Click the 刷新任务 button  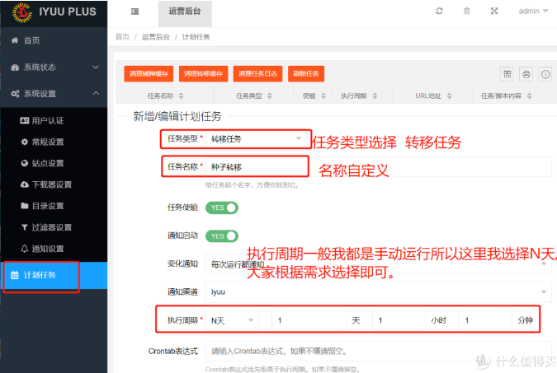click(306, 74)
